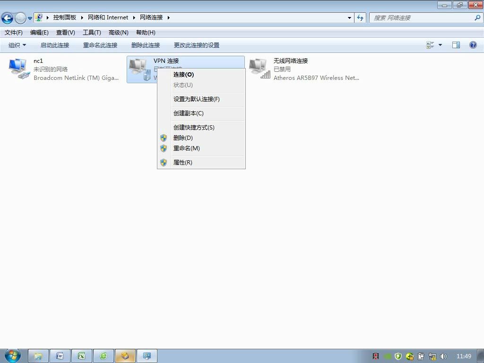484x363 pixels.
Task: Click the change view icon
Action: point(430,45)
